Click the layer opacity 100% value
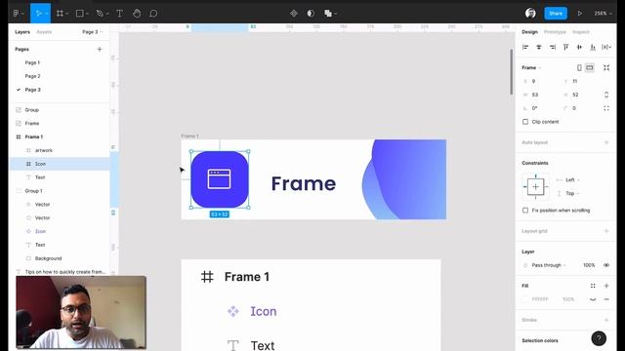This screenshot has height=351, width=625. pyautogui.click(x=589, y=265)
